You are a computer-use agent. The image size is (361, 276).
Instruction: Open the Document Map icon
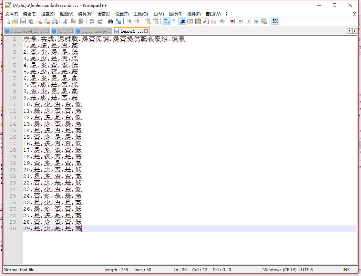click(198, 21)
